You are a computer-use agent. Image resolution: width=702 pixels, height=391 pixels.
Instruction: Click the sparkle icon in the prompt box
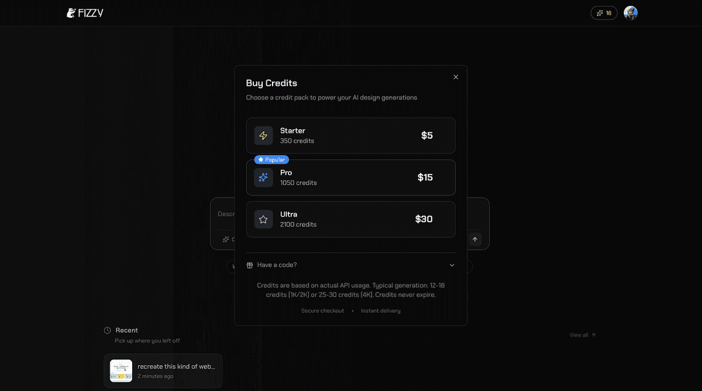click(226, 239)
